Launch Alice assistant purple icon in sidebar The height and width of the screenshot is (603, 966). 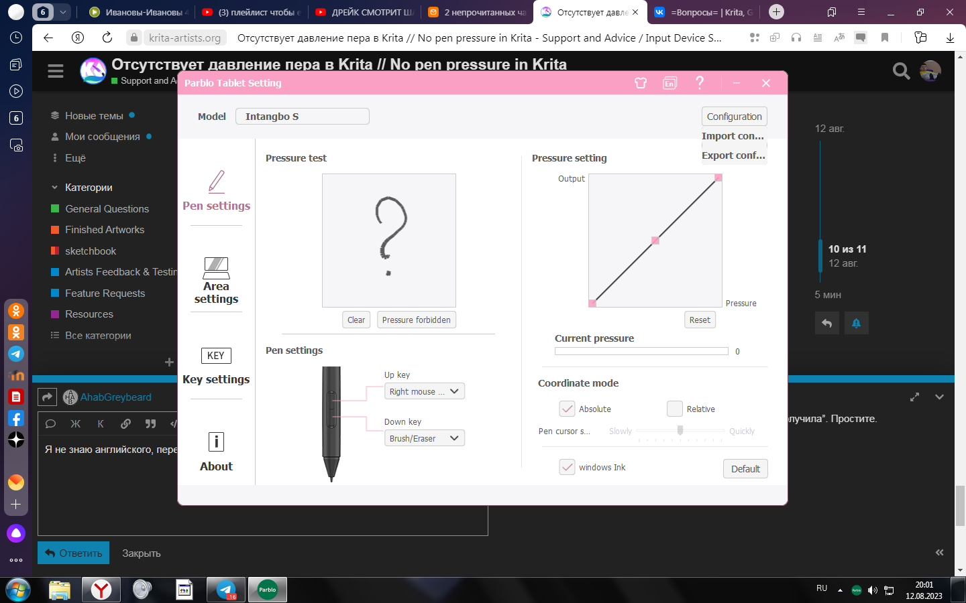click(x=16, y=533)
